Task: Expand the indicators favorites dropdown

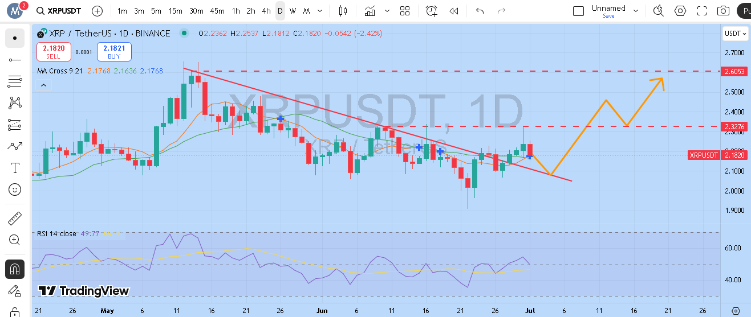Action: click(387, 11)
